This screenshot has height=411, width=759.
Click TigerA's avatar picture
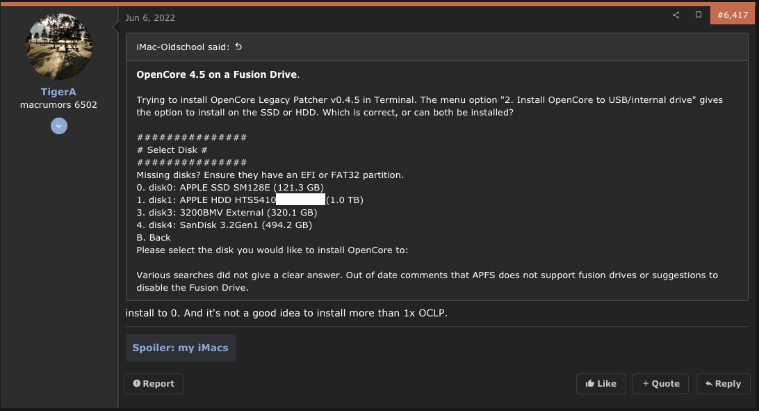pyautogui.click(x=59, y=47)
